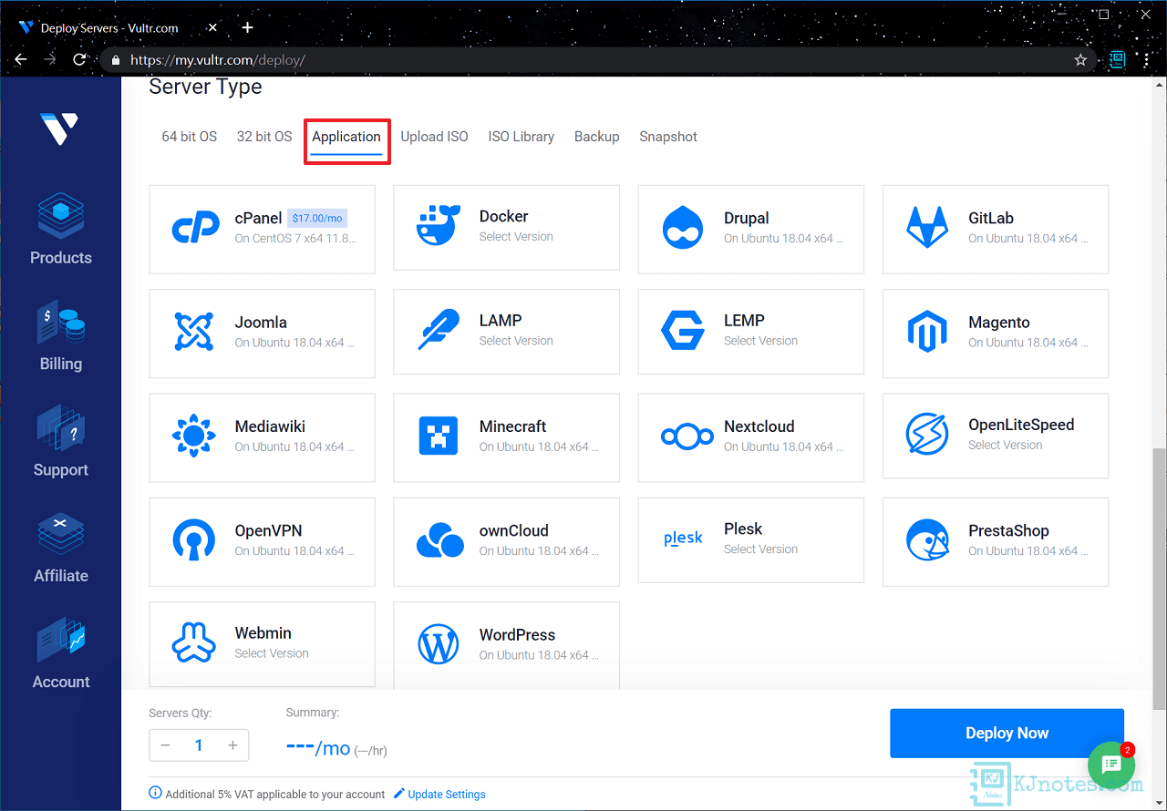This screenshot has height=811, width=1167.
Task: Click the cPanel $17.00/mo price badge
Action: pyautogui.click(x=317, y=219)
